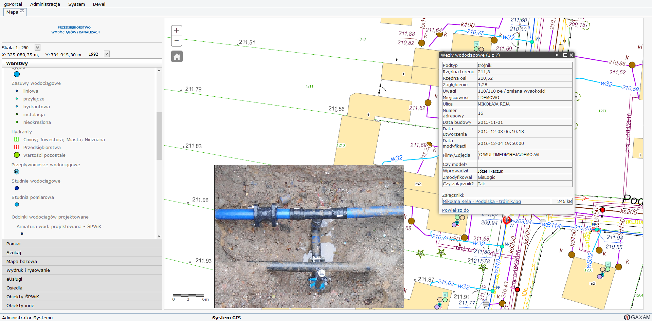Click the red hydrant marker selected on map
The height and width of the screenshot is (321, 652).
(x=507, y=220)
